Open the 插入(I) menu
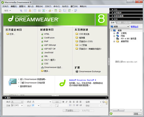 (x=31, y=6)
